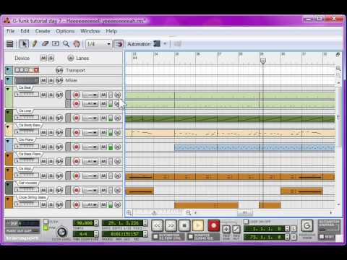Screen dimensions: 347x260
Task: Mute the Synth Bass track
Action: [43, 132]
